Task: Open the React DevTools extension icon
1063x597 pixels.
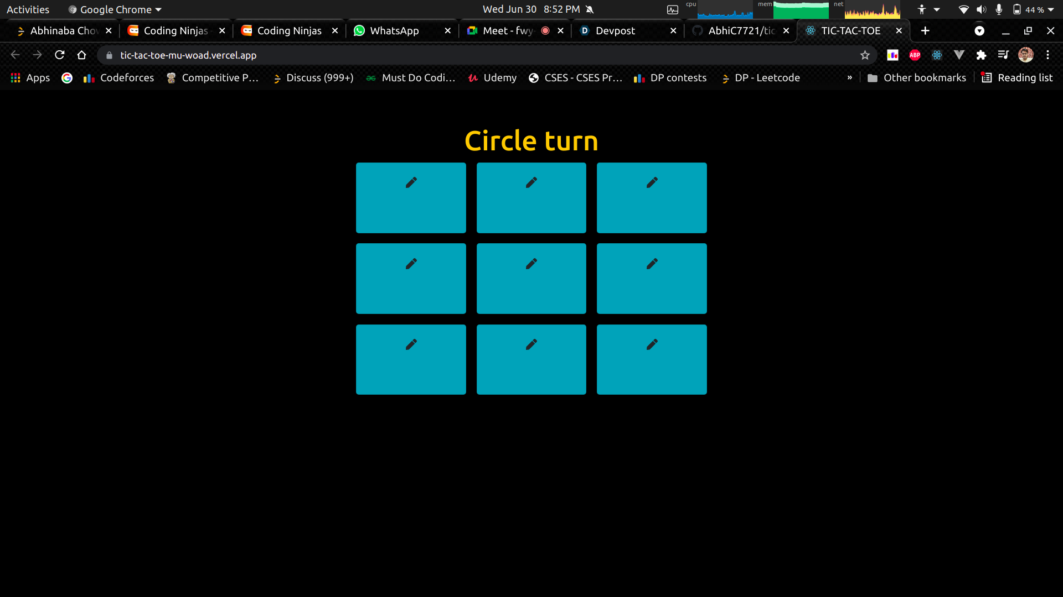Action: pos(937,55)
